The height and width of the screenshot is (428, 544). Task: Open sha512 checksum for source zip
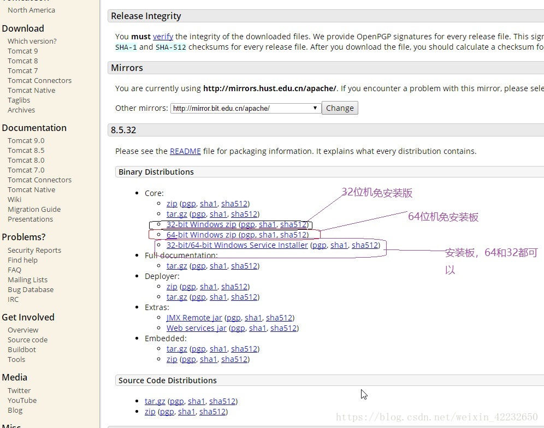212,412
